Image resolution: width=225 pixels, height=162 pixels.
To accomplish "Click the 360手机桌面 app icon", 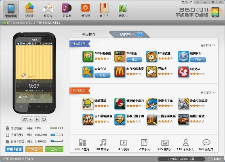I will point(88,57).
